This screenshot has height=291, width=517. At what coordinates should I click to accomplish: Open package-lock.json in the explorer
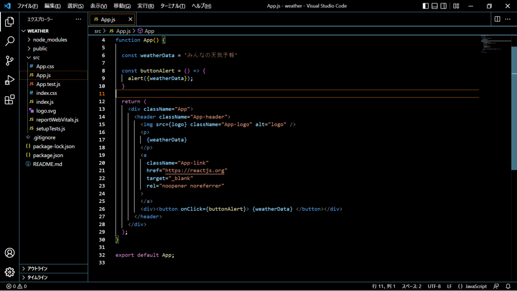pyautogui.click(x=53, y=147)
